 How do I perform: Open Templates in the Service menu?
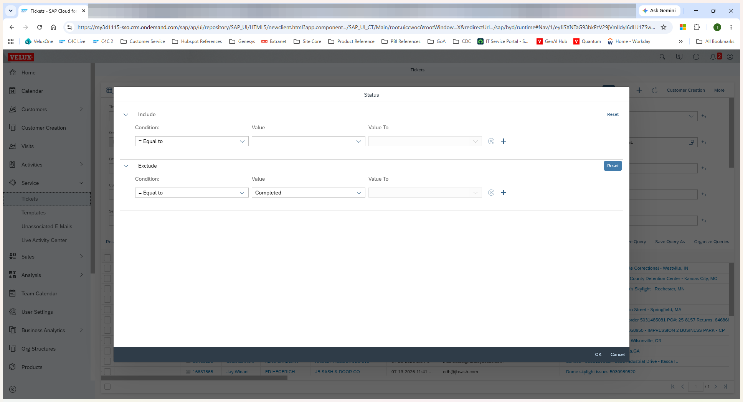pos(33,213)
